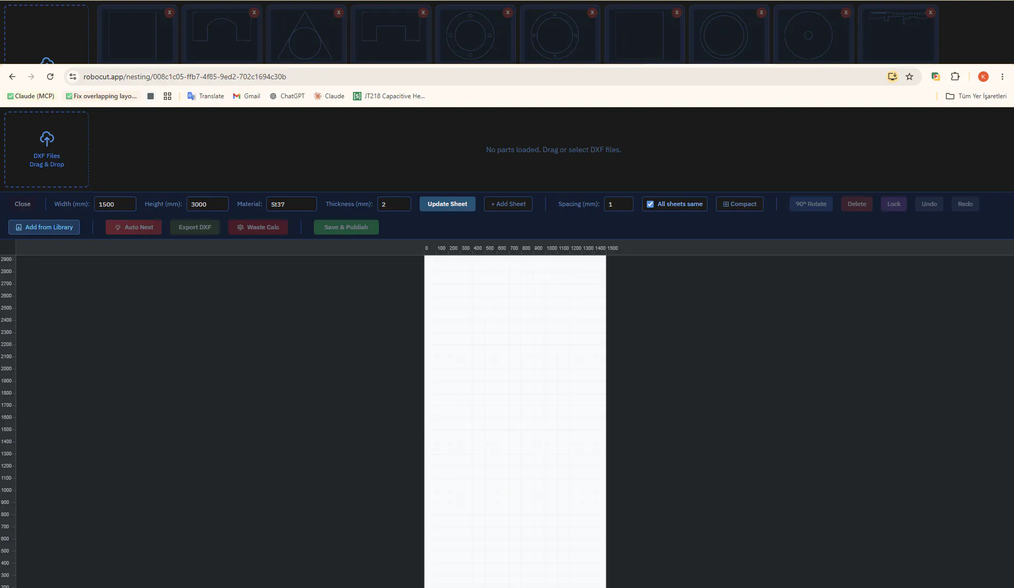Remove the long narrow part via X
1014x588 pixels.
pos(931,13)
